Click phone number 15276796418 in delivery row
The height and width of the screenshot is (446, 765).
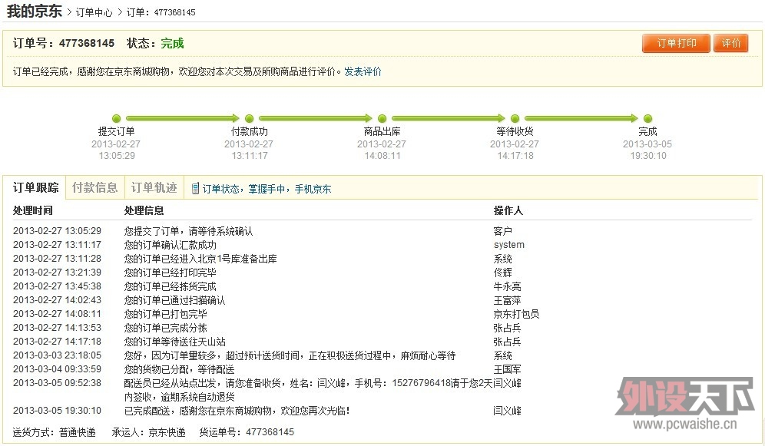pos(422,383)
